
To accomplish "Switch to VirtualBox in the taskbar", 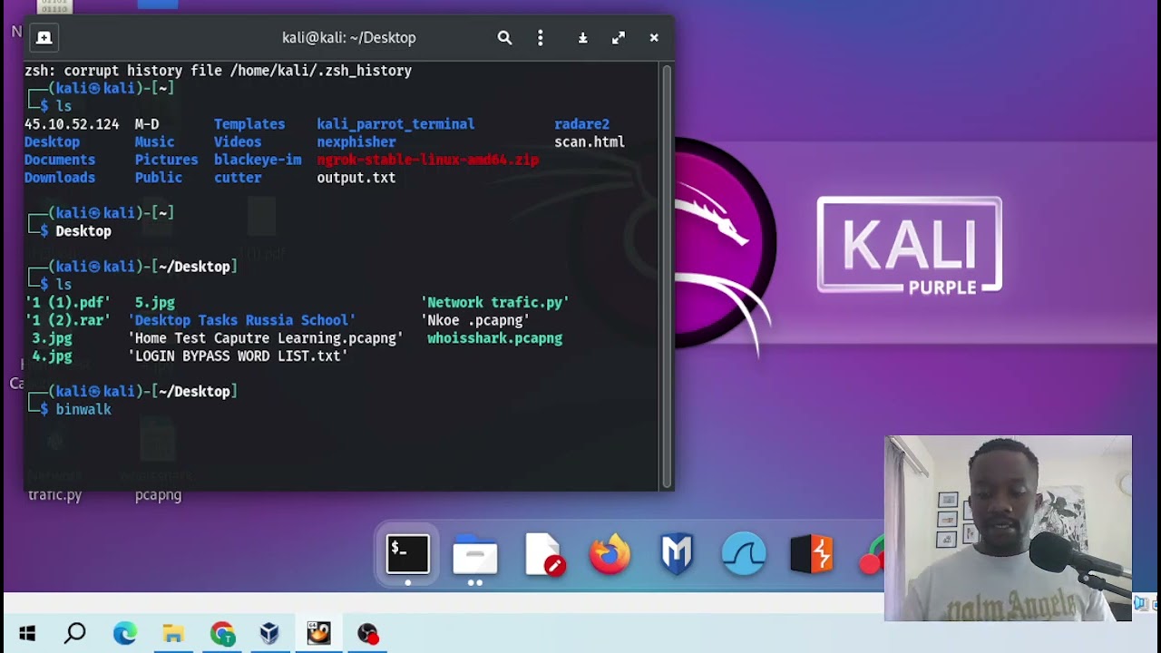I will click(x=269, y=633).
